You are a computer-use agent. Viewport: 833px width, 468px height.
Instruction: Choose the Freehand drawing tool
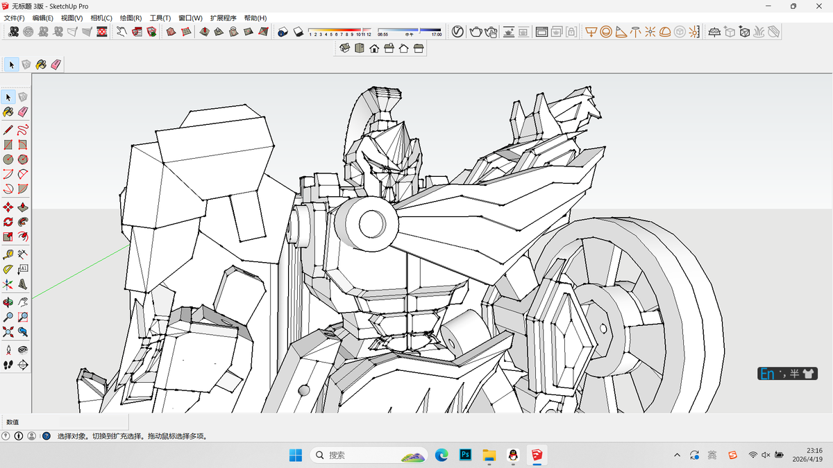23,130
